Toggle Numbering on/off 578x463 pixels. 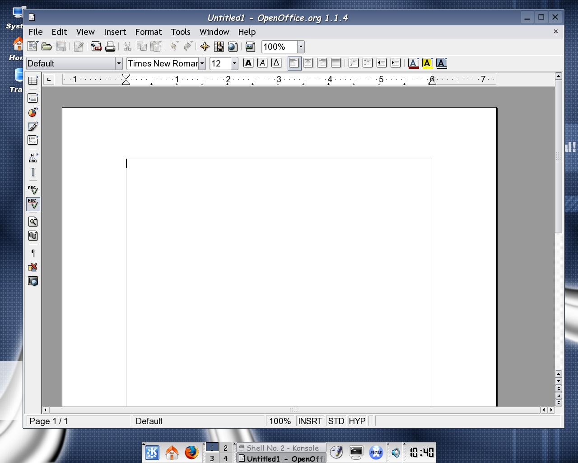click(x=354, y=63)
